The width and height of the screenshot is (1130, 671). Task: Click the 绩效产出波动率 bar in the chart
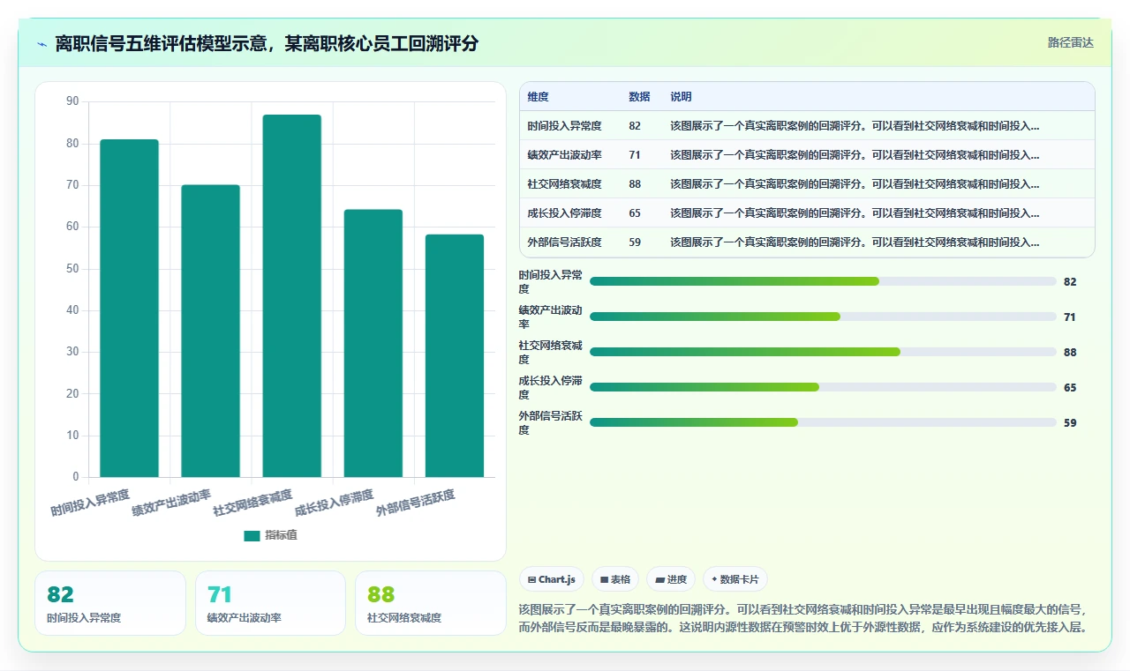point(210,331)
